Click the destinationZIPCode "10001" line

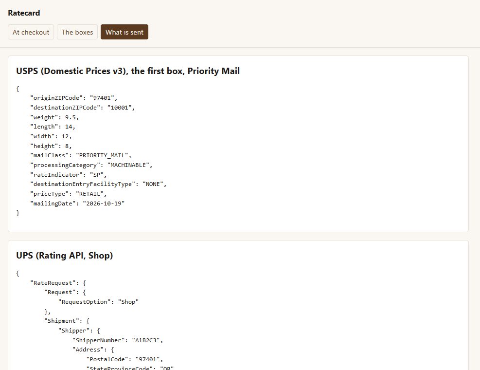82,108
